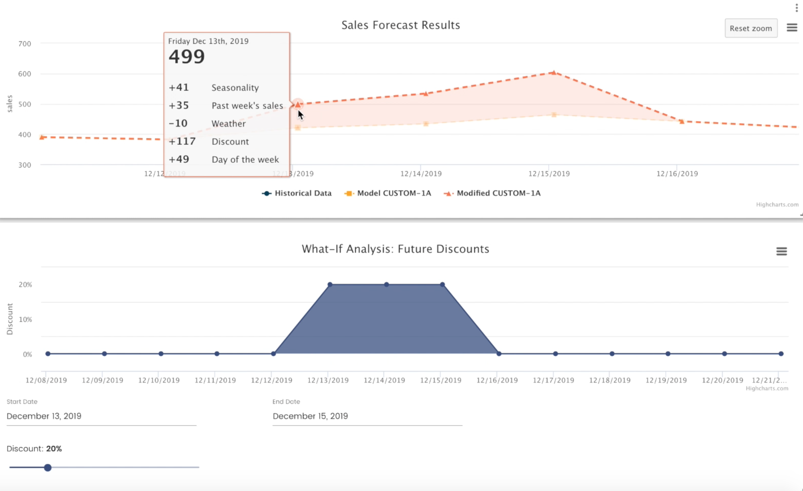Open the Sales Forecast chart hamburger menu
This screenshot has height=491, width=803.
[x=792, y=28]
